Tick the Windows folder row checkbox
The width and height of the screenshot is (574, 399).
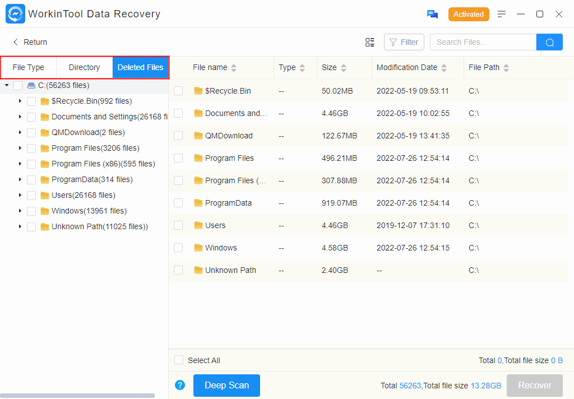pos(178,248)
